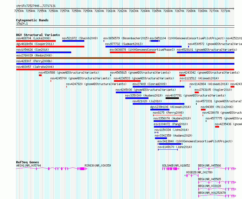Select nsv4529101 gnomAD variant label

207,50
